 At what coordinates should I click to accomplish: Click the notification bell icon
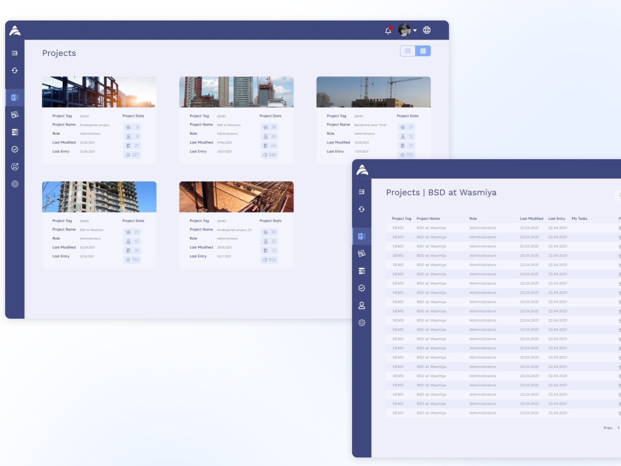pyautogui.click(x=388, y=30)
